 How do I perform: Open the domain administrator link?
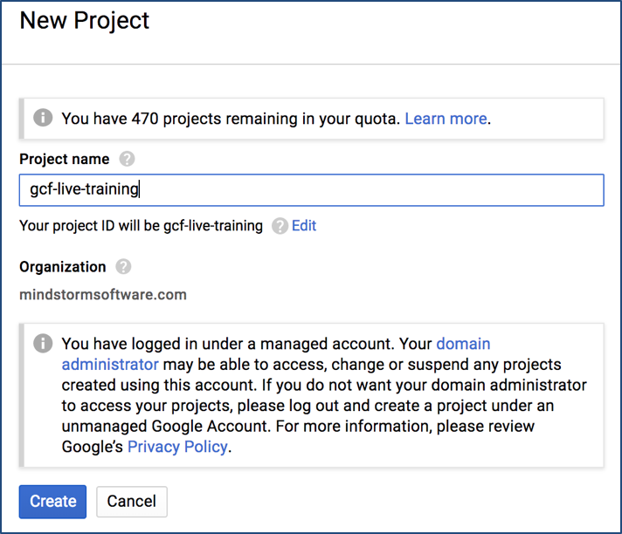click(x=462, y=344)
